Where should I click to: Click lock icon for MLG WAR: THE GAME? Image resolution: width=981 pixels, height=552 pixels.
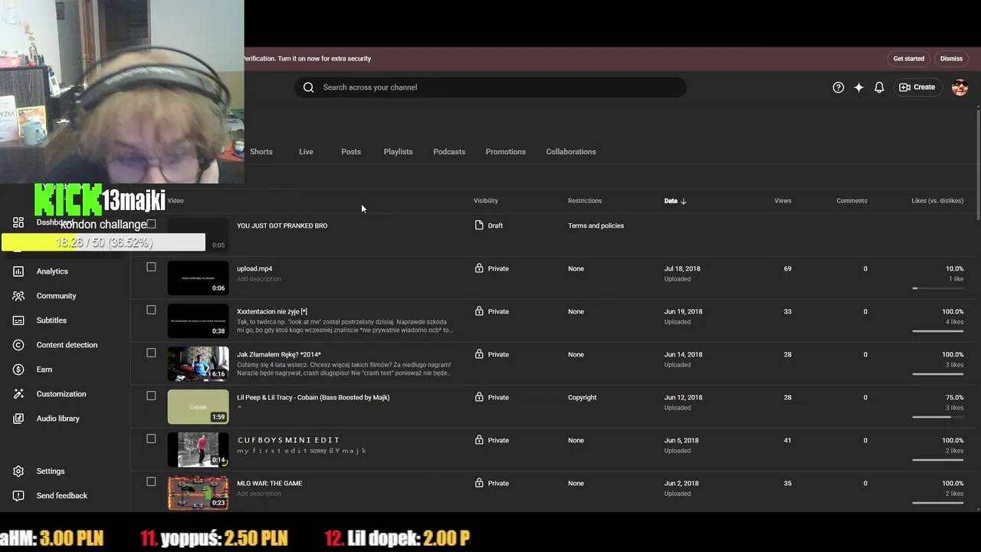click(x=479, y=483)
